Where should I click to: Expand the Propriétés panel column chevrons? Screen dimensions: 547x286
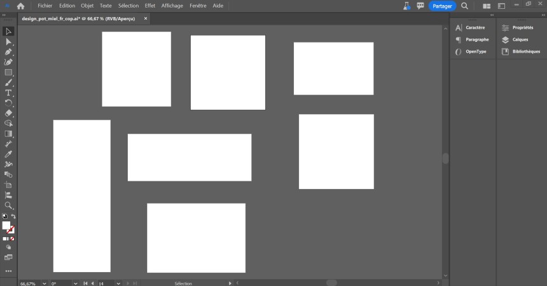click(x=544, y=15)
